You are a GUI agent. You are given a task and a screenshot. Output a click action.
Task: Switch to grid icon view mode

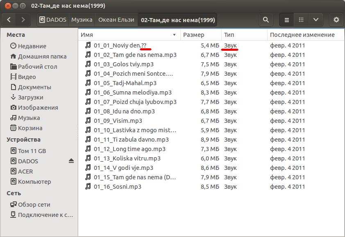pyautogui.click(x=301, y=20)
